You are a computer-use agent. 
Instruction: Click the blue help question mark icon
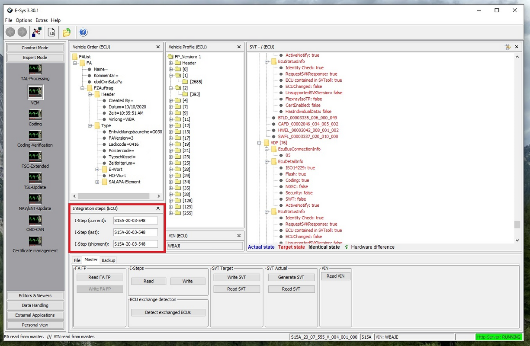(83, 32)
